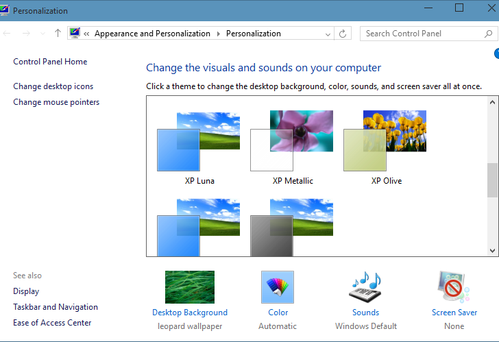Image resolution: width=499 pixels, height=342 pixels.
Task: Open Change mouse pointers
Action: coord(56,102)
